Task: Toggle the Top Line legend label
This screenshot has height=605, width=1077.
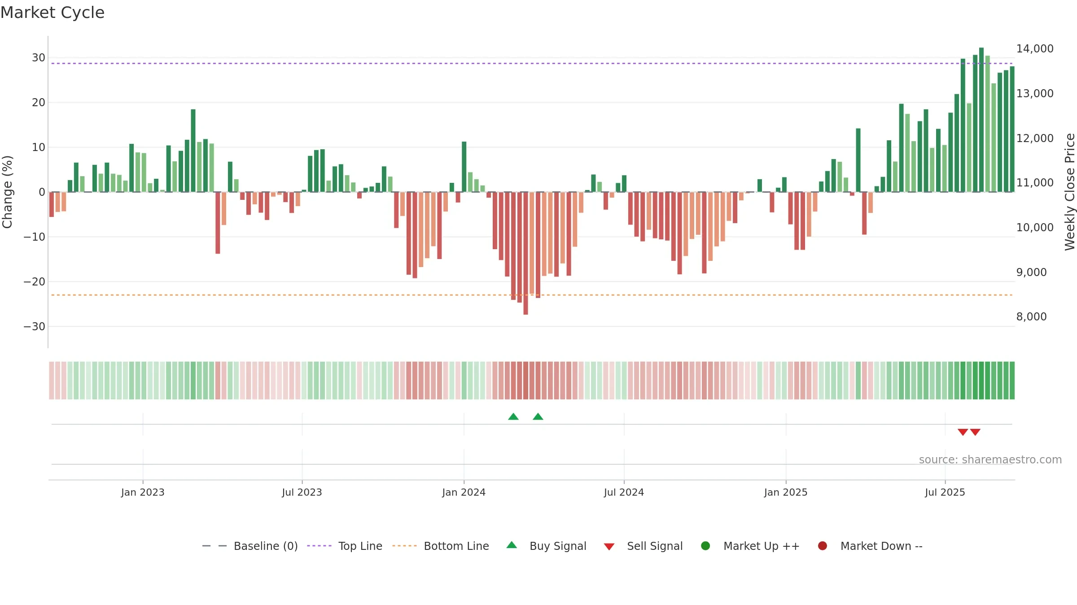Action: 360,546
